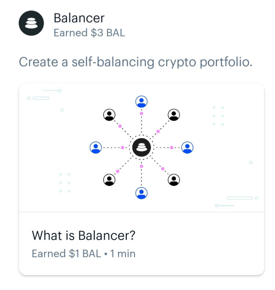The image size is (275, 290).
Task: Click the lower-left black user icon
Action: tap(109, 180)
